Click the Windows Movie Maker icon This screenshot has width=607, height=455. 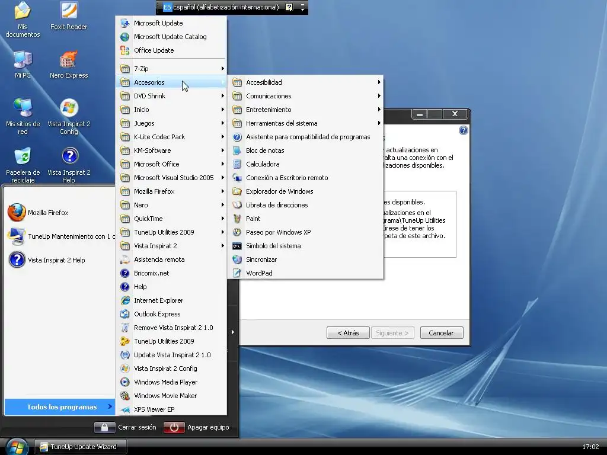click(x=125, y=395)
